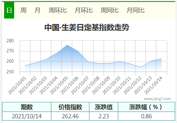Open the 周环比 tab
This screenshot has width=177, height=123.
point(58,10)
